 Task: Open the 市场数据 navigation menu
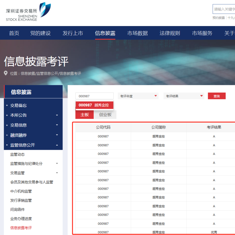click(137, 33)
